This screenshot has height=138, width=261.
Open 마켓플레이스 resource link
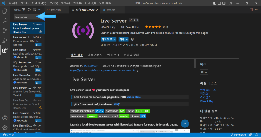[208, 90]
